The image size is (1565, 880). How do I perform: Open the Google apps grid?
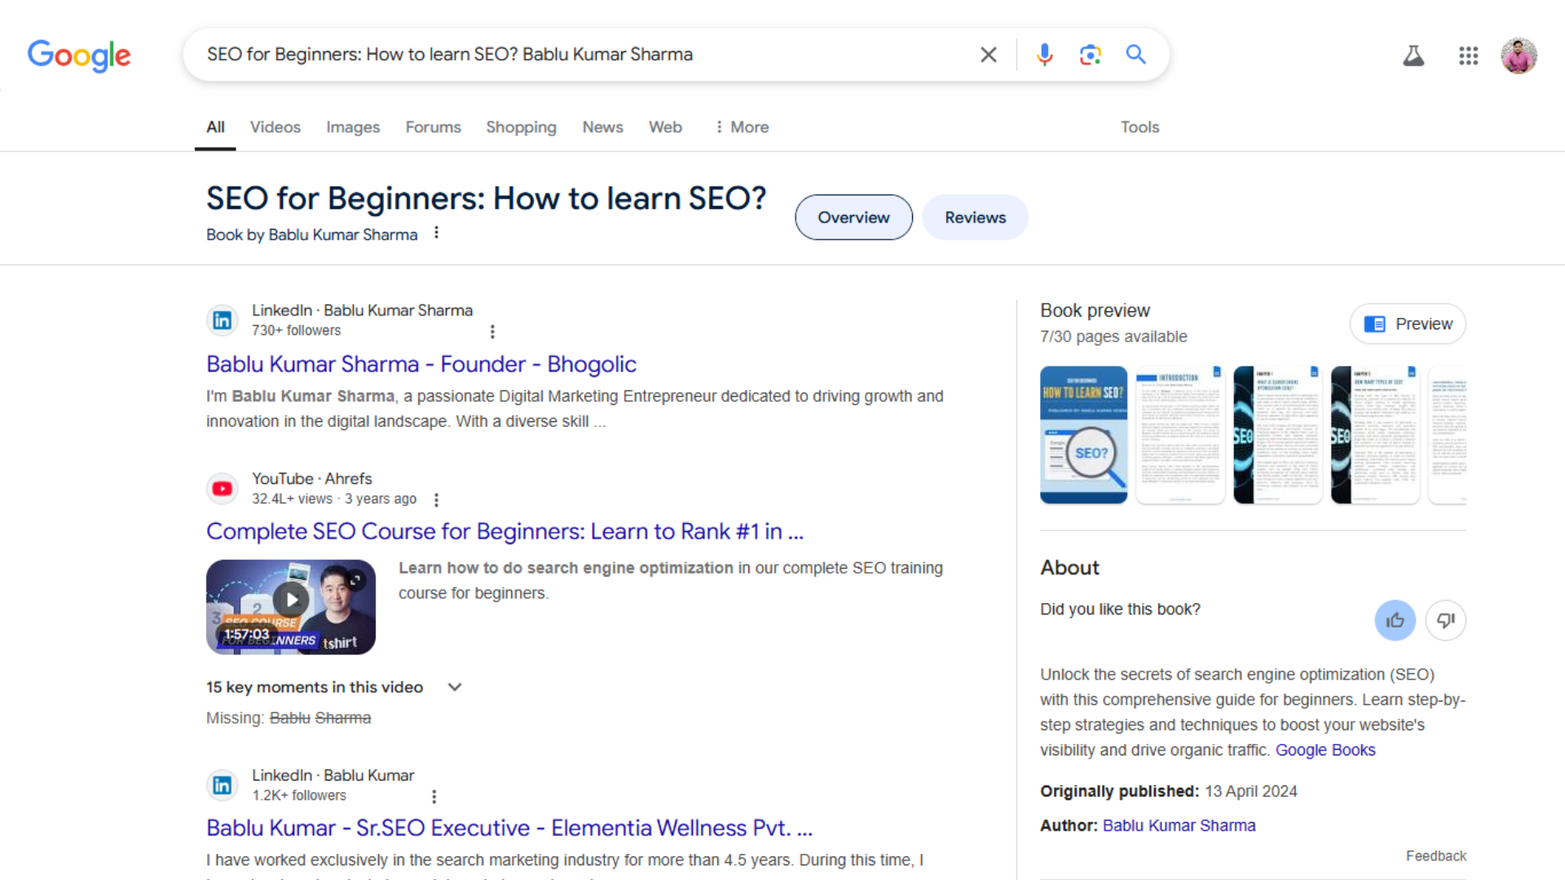pos(1468,55)
